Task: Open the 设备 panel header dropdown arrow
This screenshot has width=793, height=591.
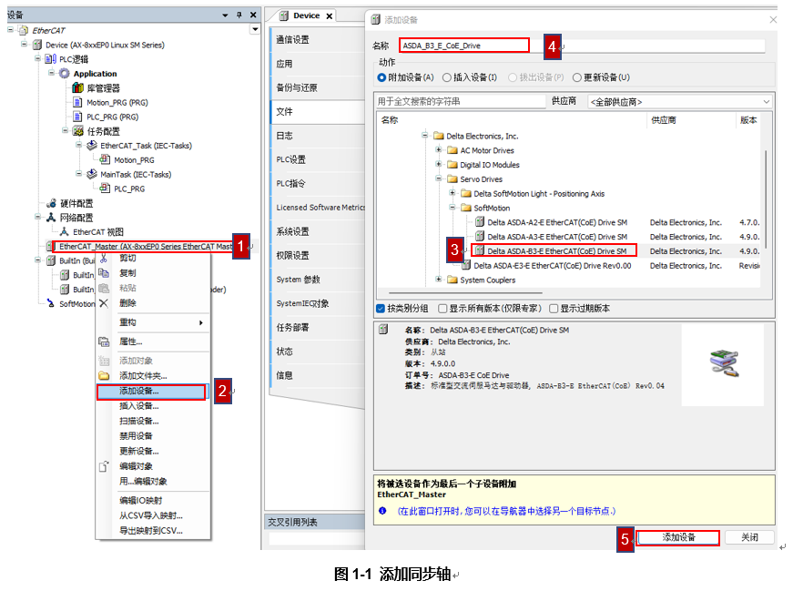Action: [225, 15]
